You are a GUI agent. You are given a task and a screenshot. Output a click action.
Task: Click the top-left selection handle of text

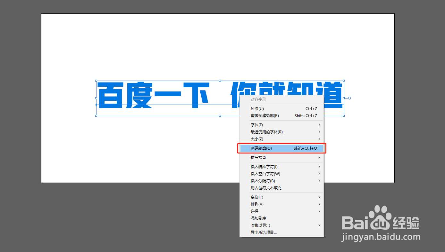96,81
